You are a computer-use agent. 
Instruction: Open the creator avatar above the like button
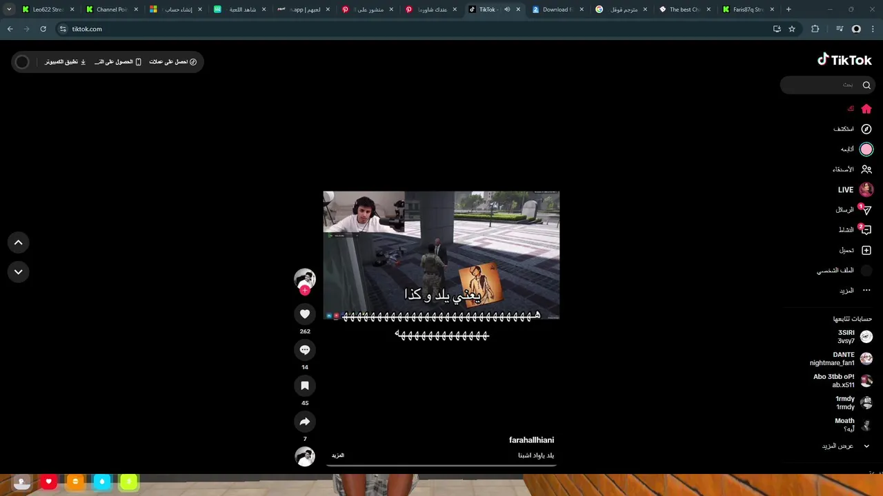(x=305, y=278)
